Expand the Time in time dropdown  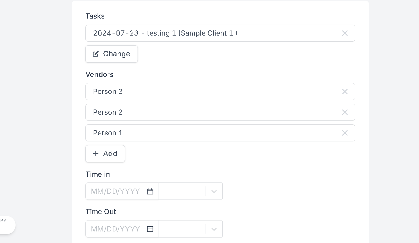click(x=214, y=191)
